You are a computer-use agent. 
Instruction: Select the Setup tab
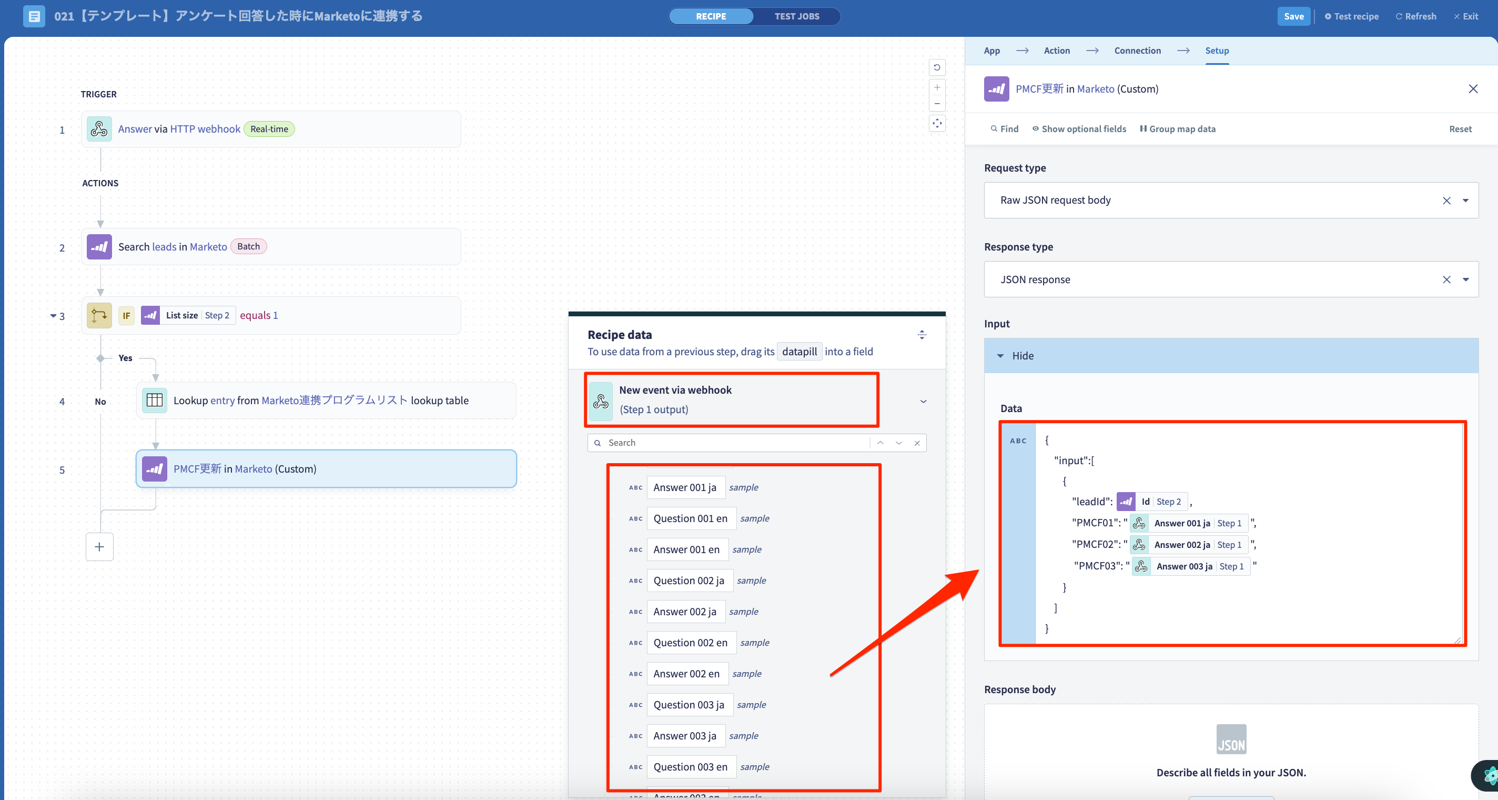click(1217, 51)
